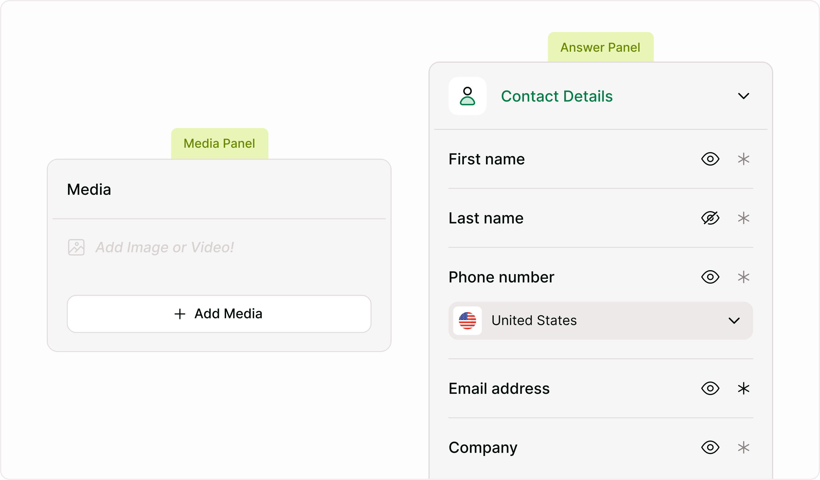The height and width of the screenshot is (480, 820).
Task: Mark Phone number as required
Action: (744, 277)
